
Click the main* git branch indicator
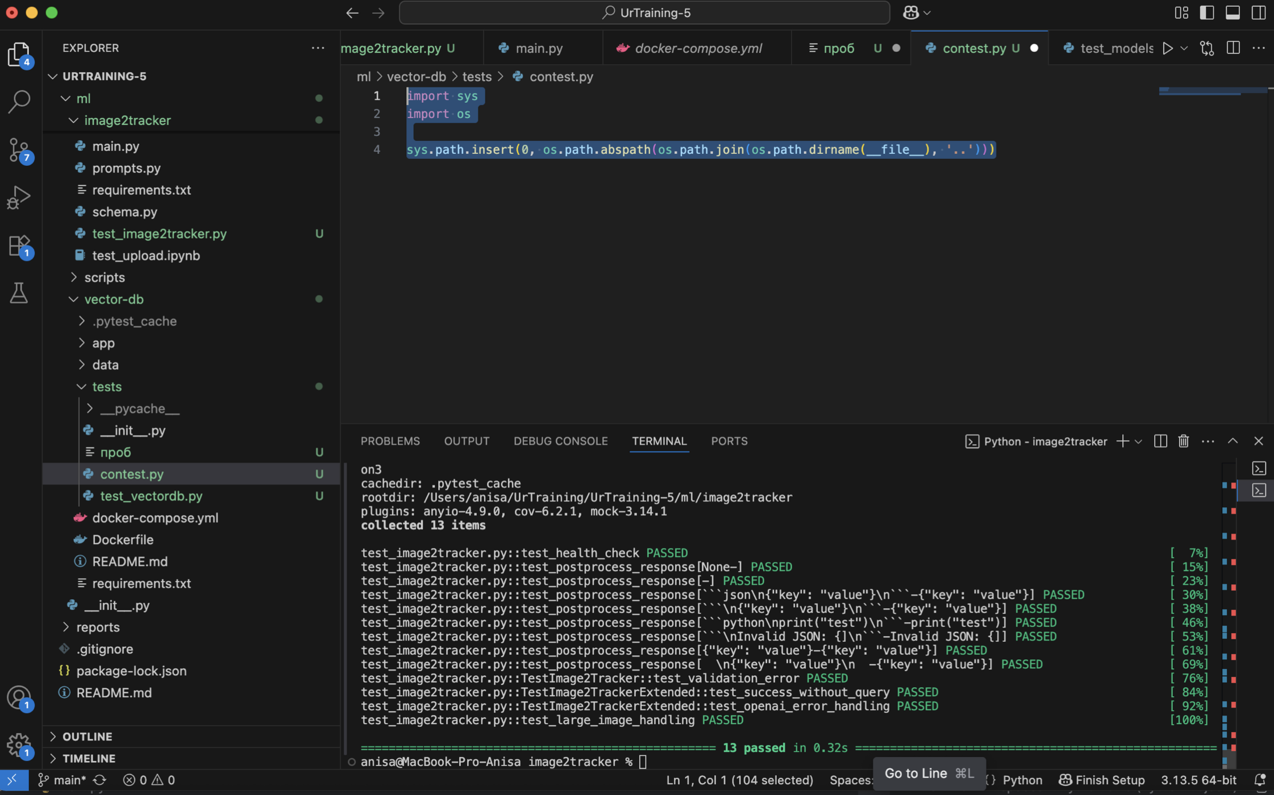(x=62, y=780)
